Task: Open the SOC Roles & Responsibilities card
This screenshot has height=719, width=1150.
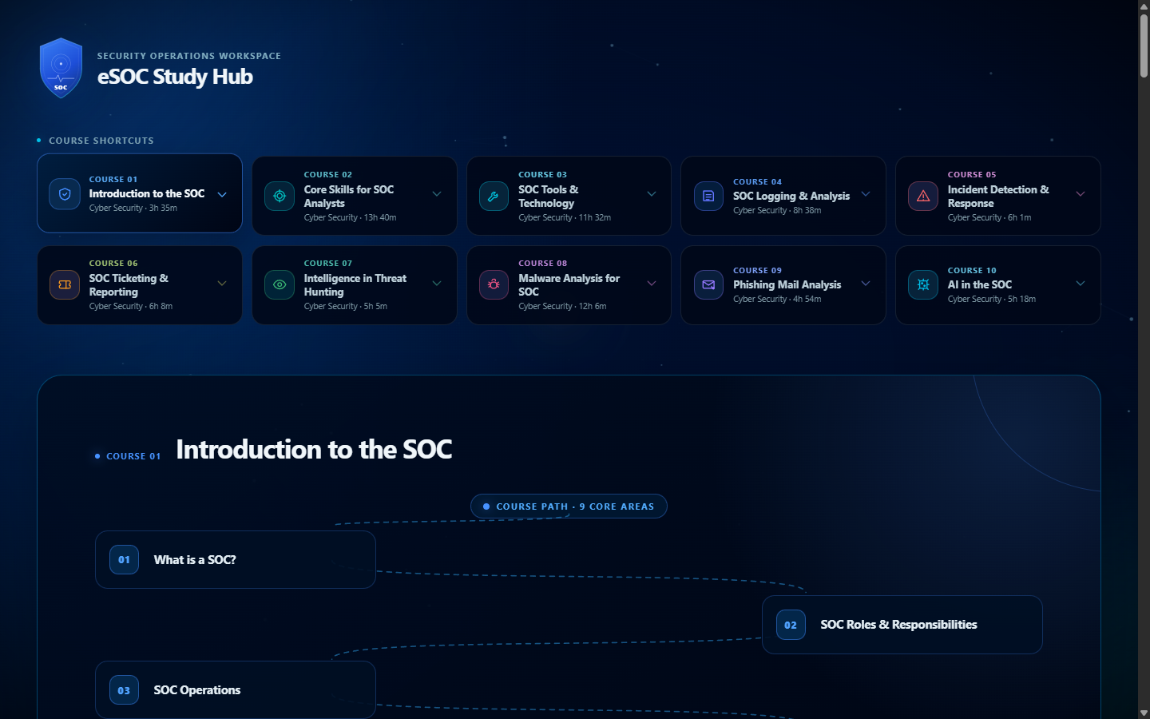Action: [902, 625]
